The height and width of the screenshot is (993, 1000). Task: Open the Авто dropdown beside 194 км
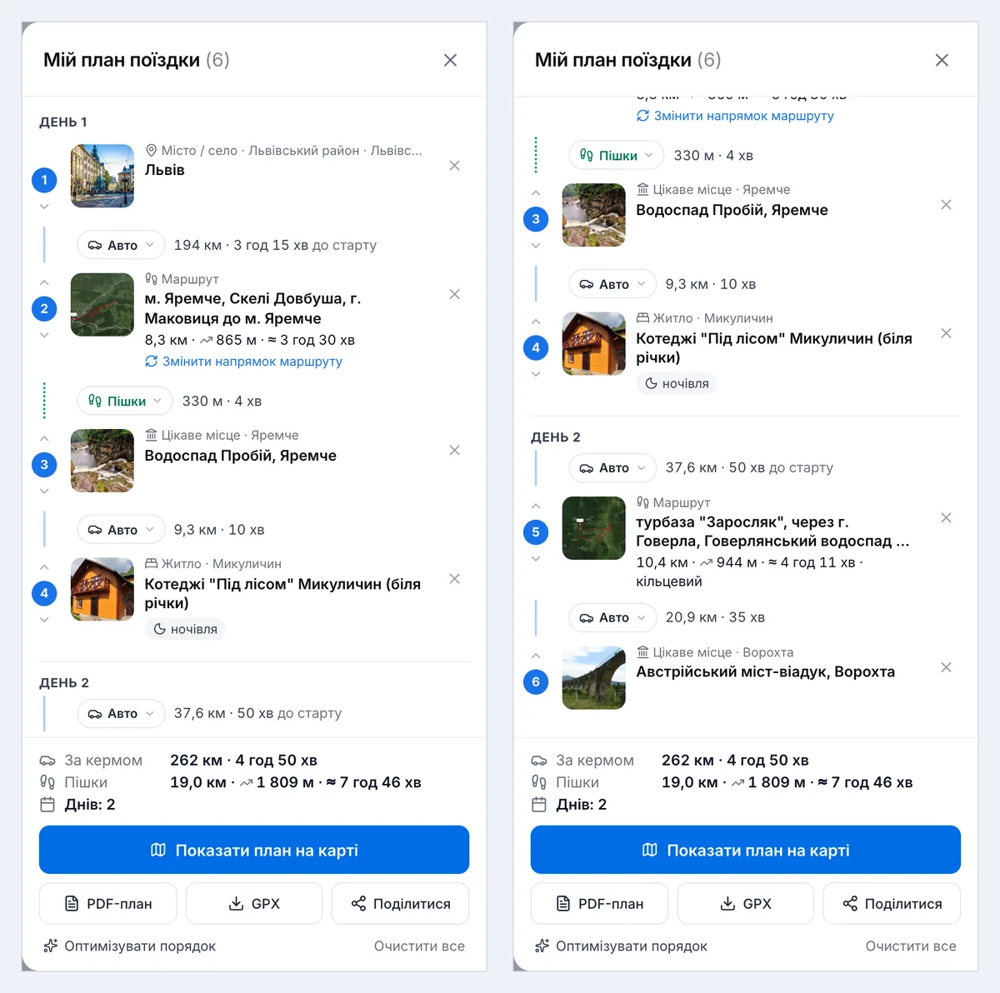[x=121, y=245]
